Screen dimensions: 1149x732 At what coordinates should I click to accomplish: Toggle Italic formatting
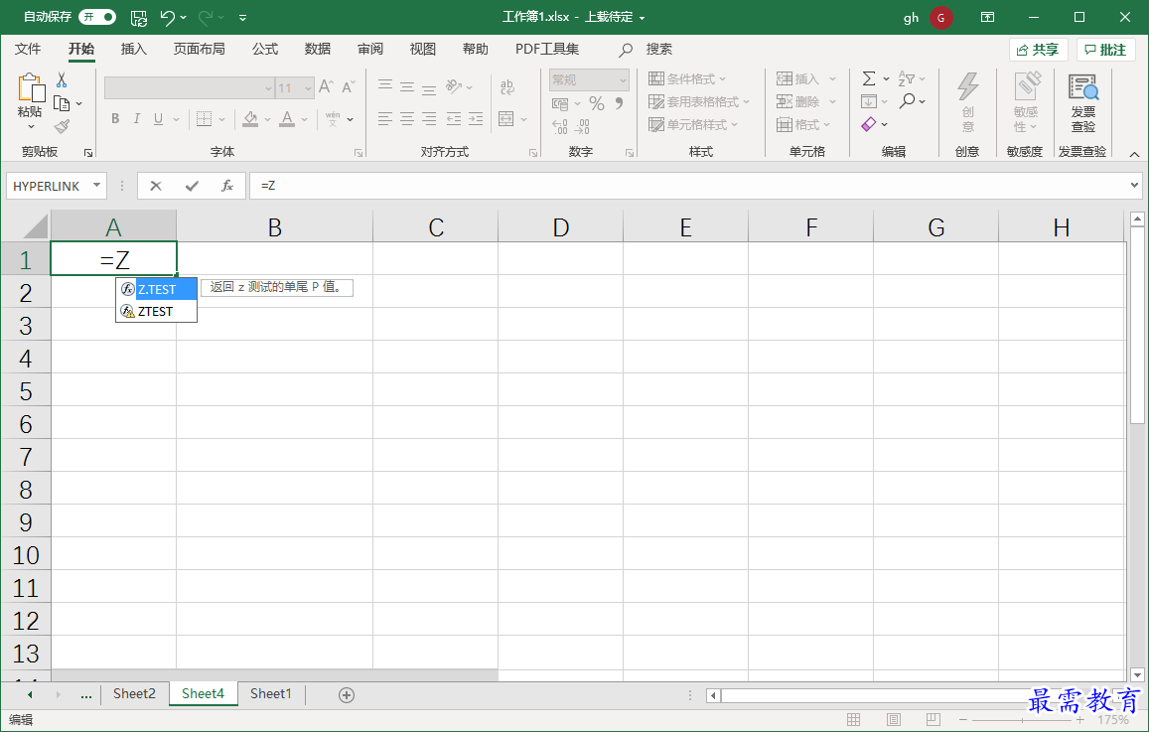point(136,119)
